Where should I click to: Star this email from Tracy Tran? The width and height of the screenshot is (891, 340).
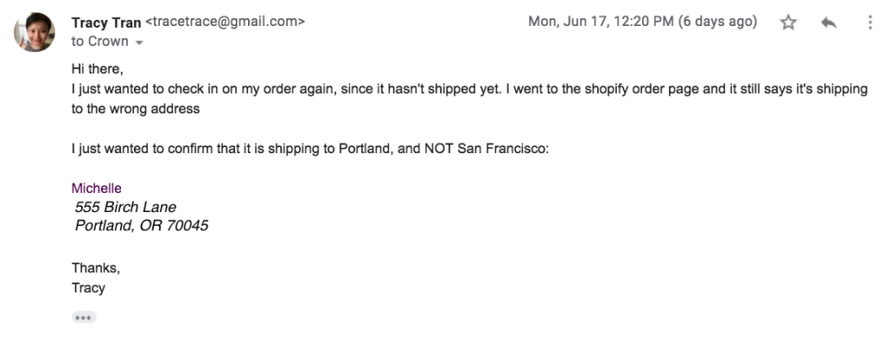click(x=787, y=23)
